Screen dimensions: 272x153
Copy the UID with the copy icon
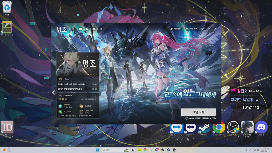[x=96, y=99]
